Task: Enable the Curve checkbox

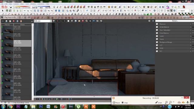Action: tap(157, 39)
